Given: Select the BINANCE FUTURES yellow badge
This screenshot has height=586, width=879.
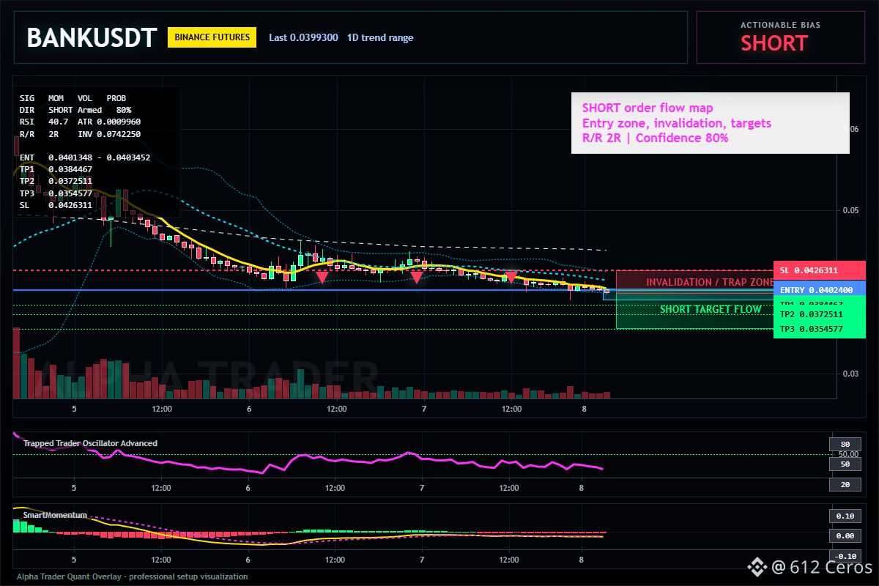Looking at the screenshot, I should [212, 37].
